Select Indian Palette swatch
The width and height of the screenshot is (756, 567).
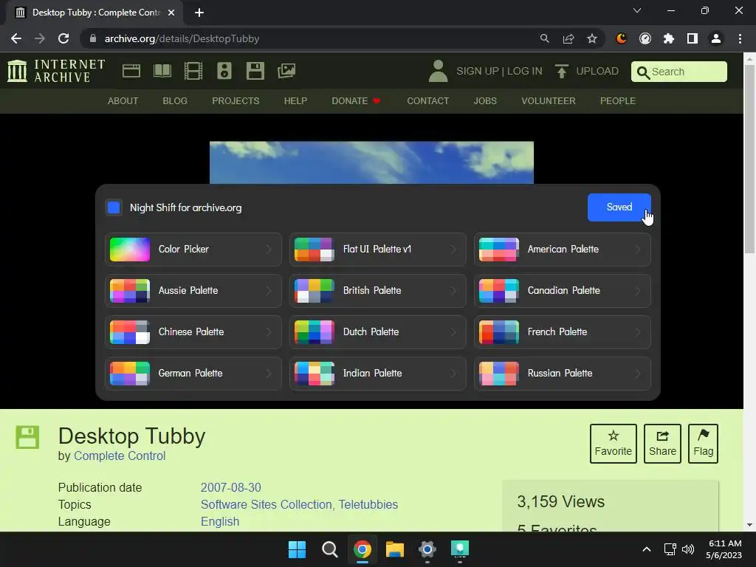click(x=315, y=374)
